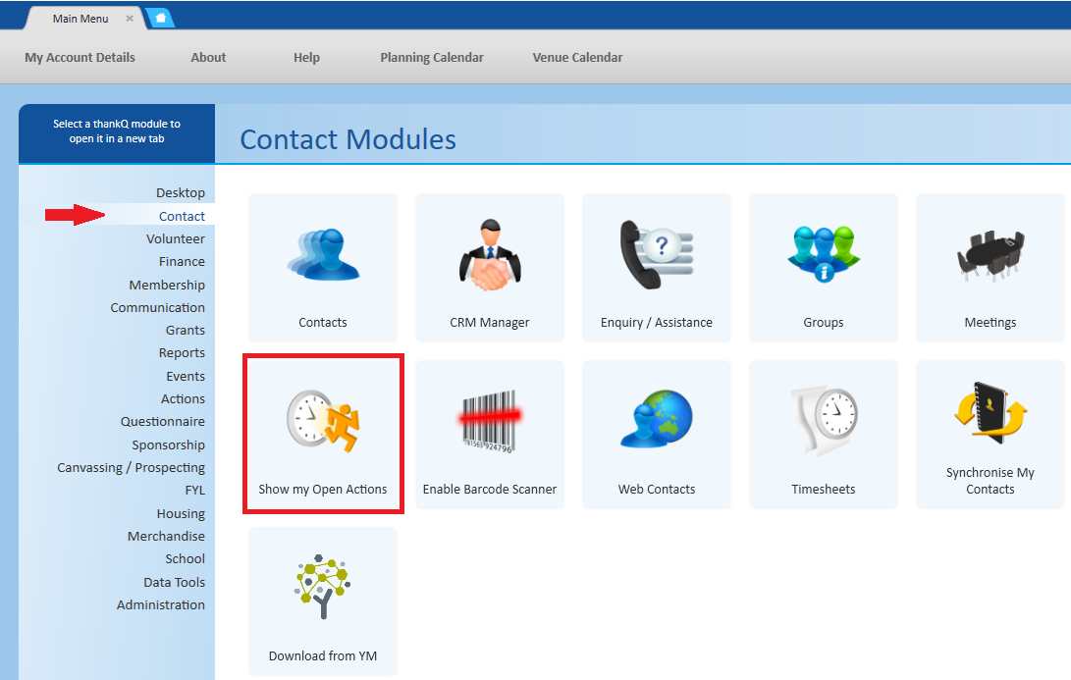Select Merchandise in the sidebar
The image size is (1071, 680).
coord(166,536)
